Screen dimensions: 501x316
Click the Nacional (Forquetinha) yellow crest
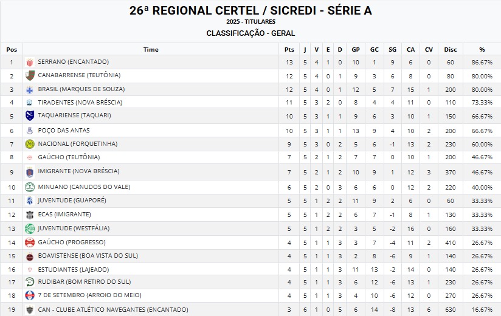click(30, 144)
